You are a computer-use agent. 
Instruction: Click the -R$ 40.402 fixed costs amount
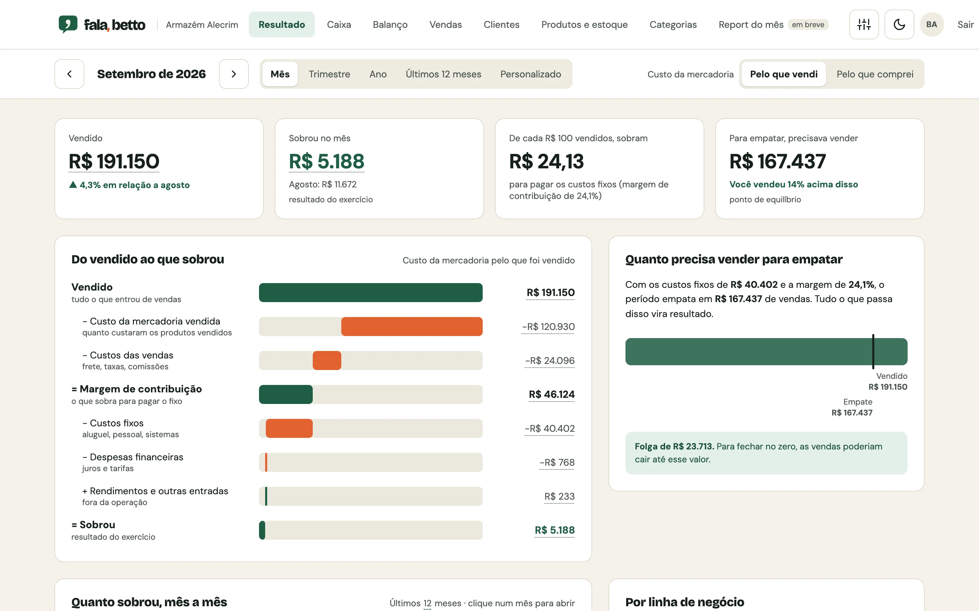pos(549,428)
